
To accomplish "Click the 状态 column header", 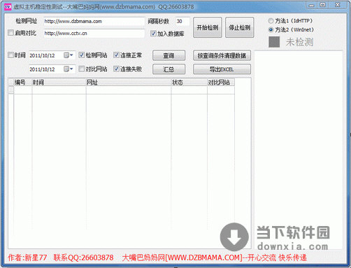I will (189, 83).
